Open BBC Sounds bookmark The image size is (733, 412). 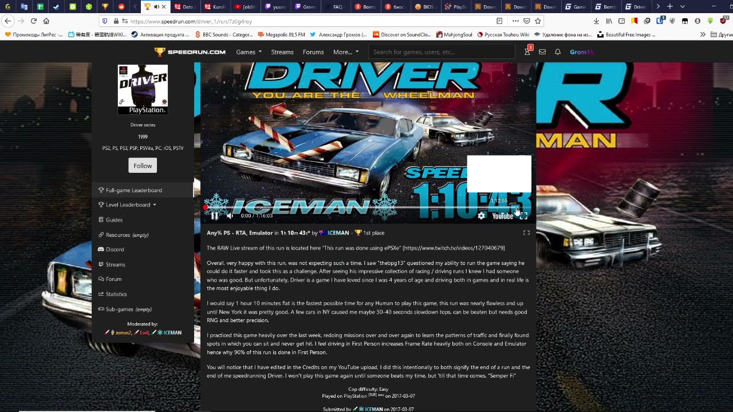click(224, 34)
